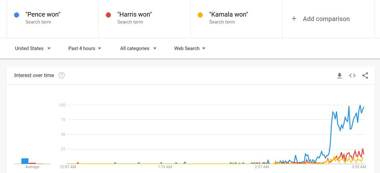Image resolution: width=380 pixels, height=173 pixels.
Task: Open help for Interest over time
Action: tap(62, 76)
